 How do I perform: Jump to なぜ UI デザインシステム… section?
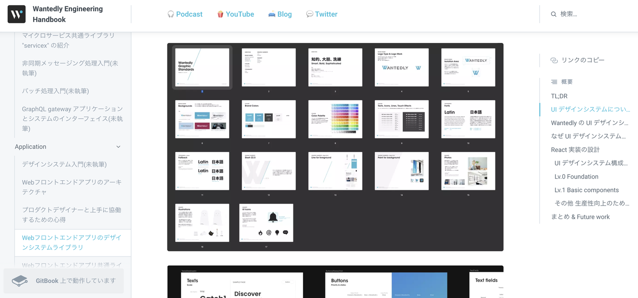point(588,136)
